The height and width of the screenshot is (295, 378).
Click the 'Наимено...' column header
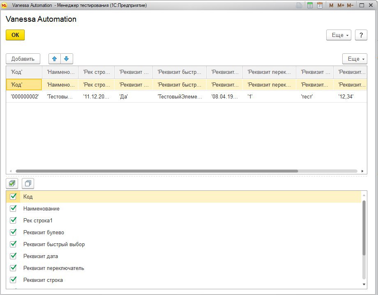coord(60,72)
